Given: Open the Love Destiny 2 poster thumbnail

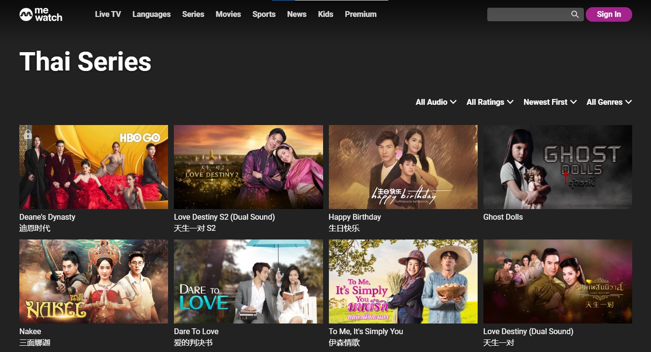Looking at the screenshot, I should click(x=248, y=167).
